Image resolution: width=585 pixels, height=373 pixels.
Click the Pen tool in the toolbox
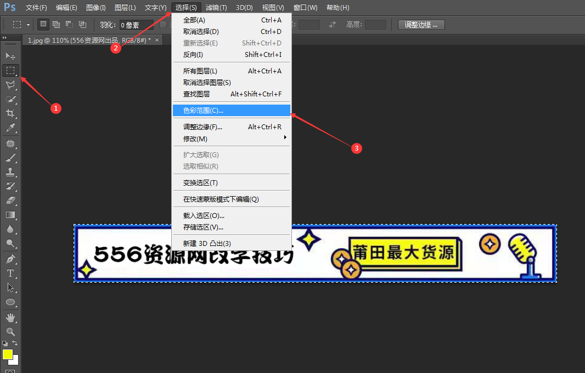(10, 259)
